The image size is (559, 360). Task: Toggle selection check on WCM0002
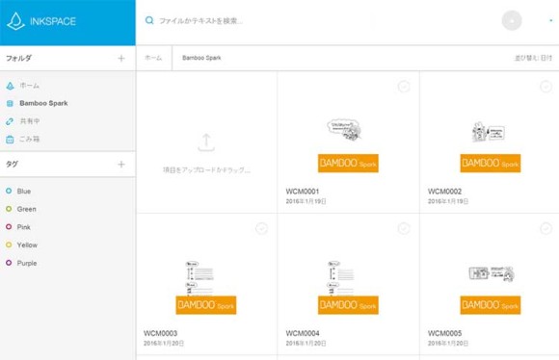(x=546, y=87)
